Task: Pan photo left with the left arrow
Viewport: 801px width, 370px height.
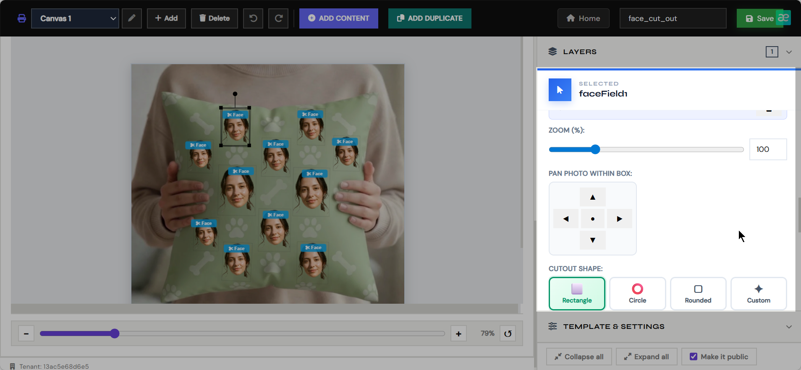Action: [566, 219]
